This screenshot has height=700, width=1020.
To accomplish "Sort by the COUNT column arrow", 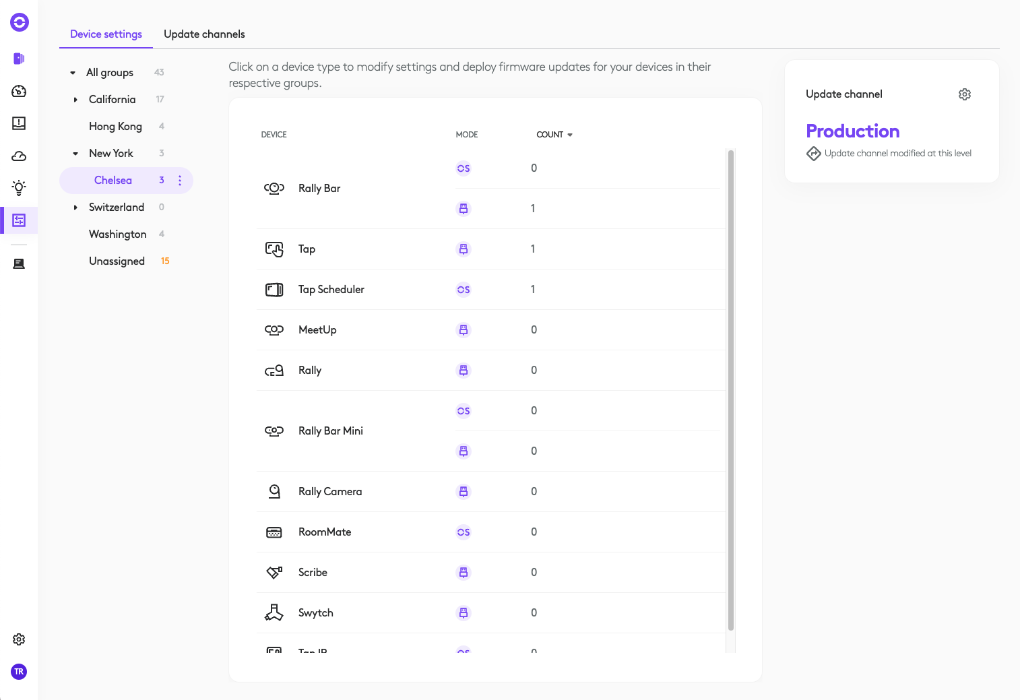I will [570, 135].
